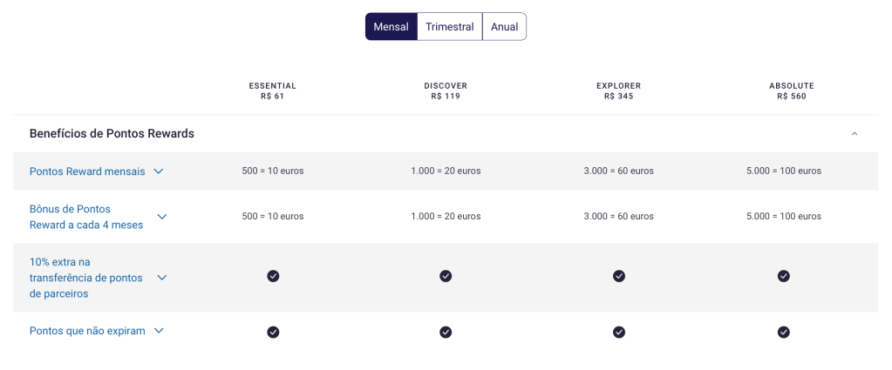This screenshot has height=370, width=892.
Task: Click the ABSOLUTE R$ 560 plan header
Action: 791,91
